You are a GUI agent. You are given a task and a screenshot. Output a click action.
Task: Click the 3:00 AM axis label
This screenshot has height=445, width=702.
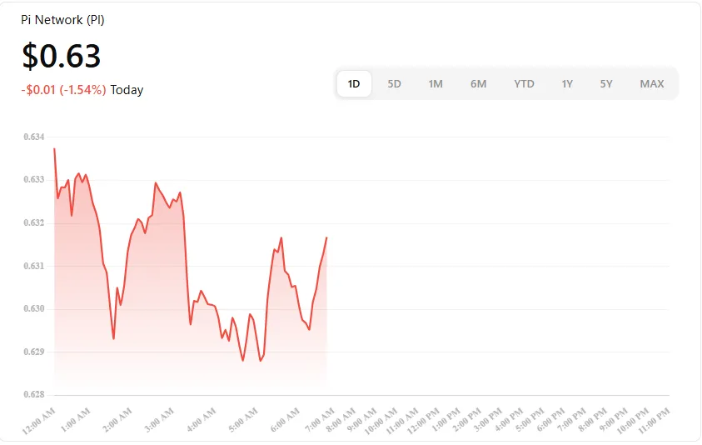(159, 420)
